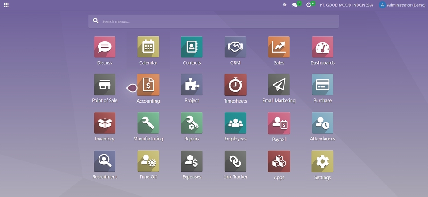Image resolution: width=428 pixels, height=197 pixels.
Task: Click the Search menus input field
Action: pos(214,21)
